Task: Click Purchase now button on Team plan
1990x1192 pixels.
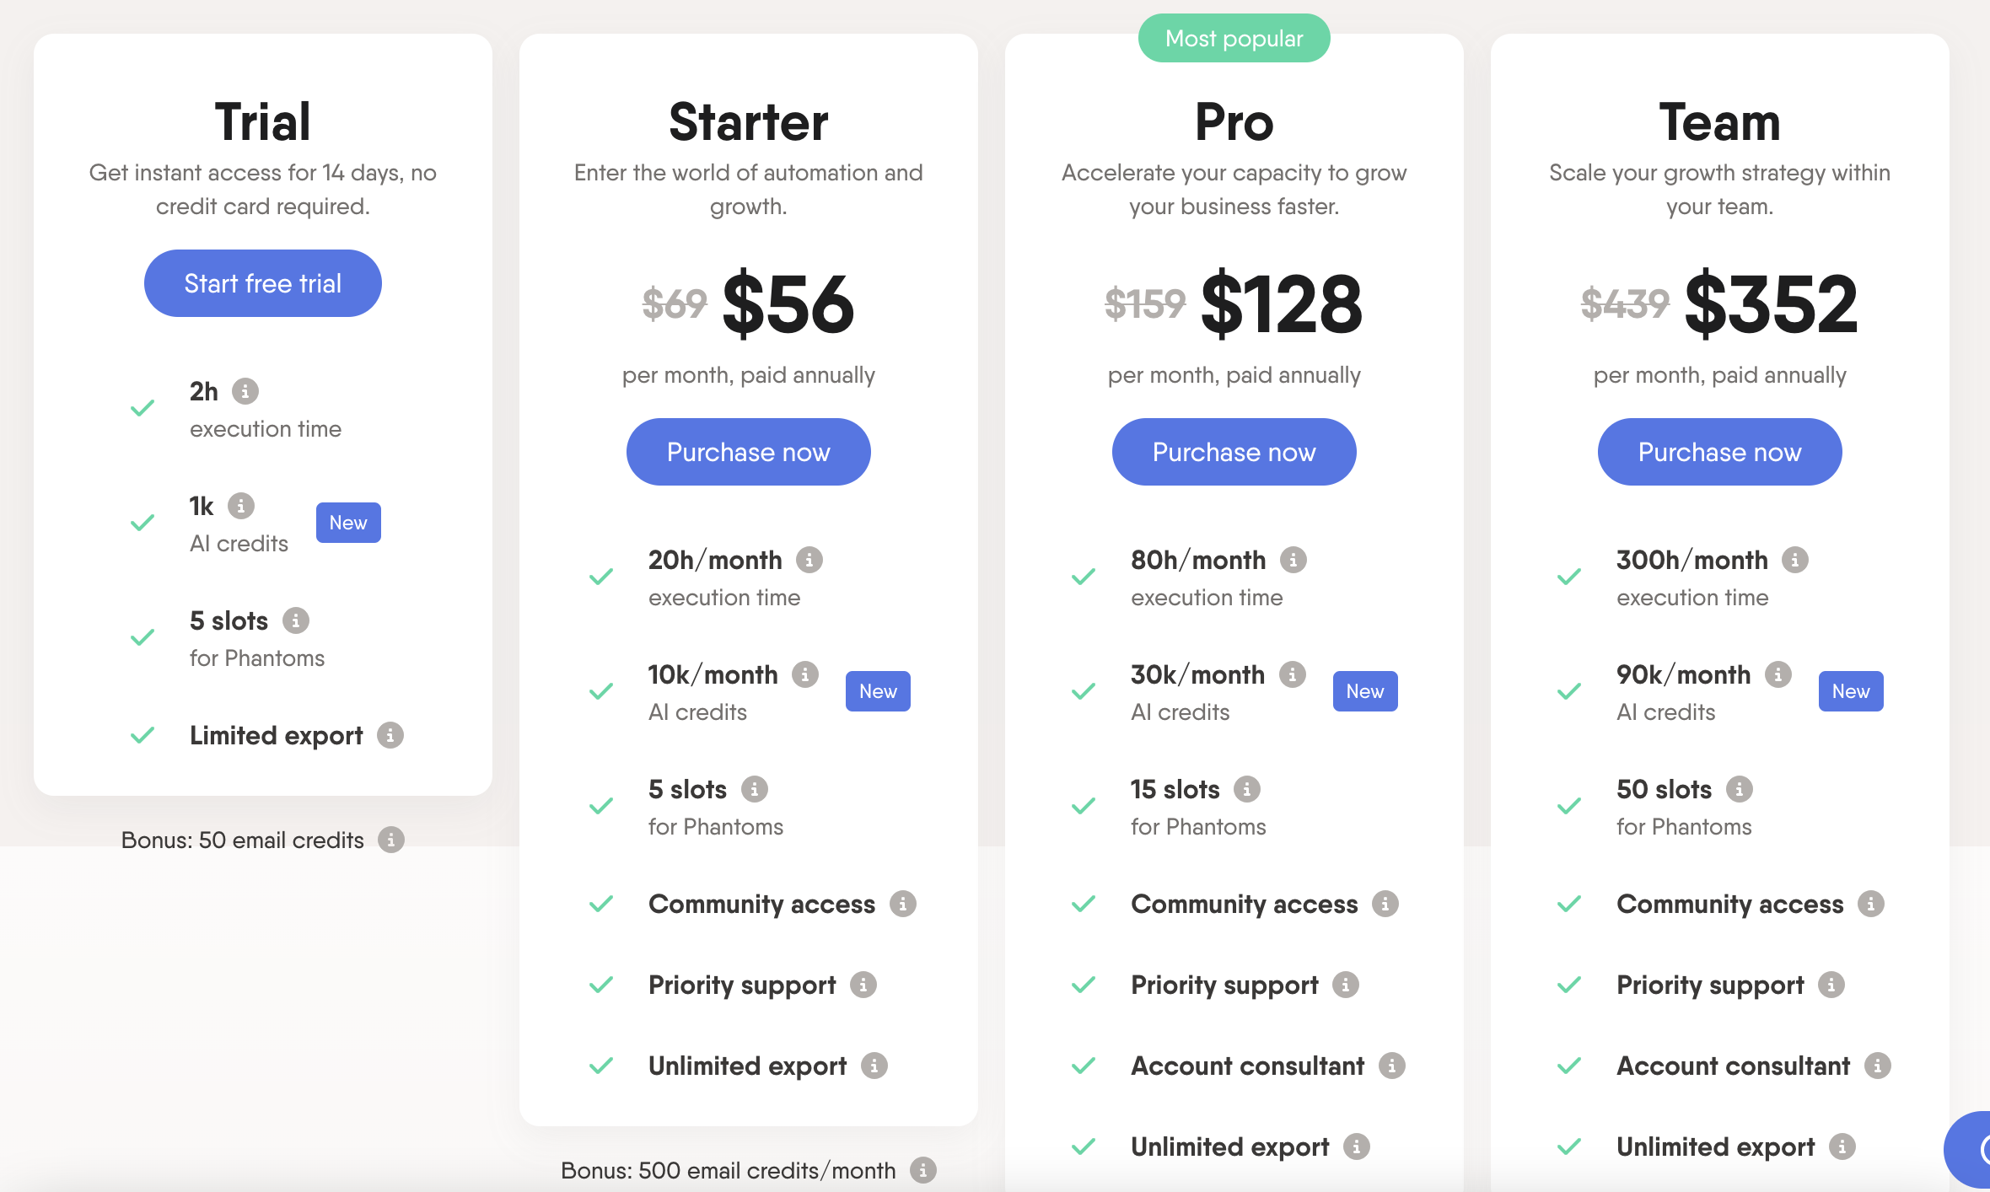Action: 1718,451
